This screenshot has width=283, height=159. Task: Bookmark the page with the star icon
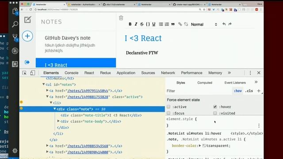coord(204,9)
